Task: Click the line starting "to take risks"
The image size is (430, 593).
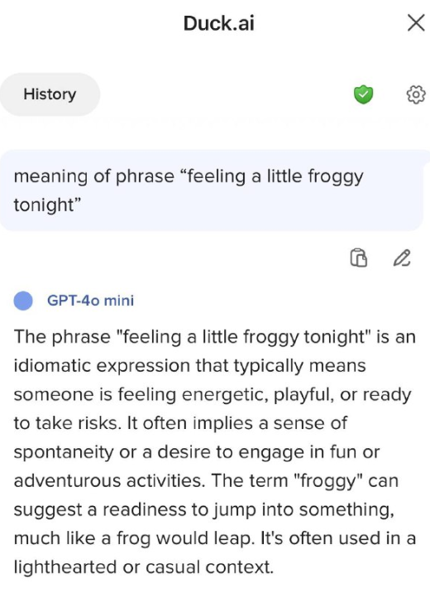Action: [x=180, y=423]
